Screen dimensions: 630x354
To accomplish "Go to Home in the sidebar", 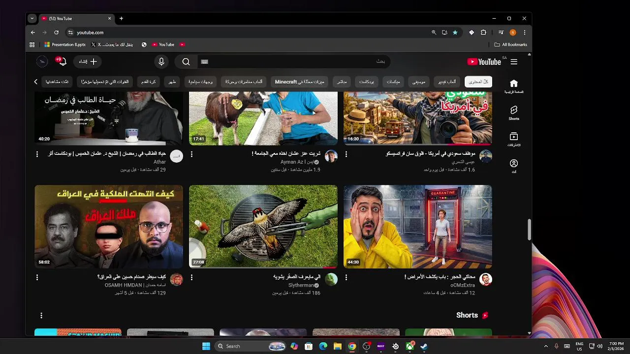I will tap(514, 86).
